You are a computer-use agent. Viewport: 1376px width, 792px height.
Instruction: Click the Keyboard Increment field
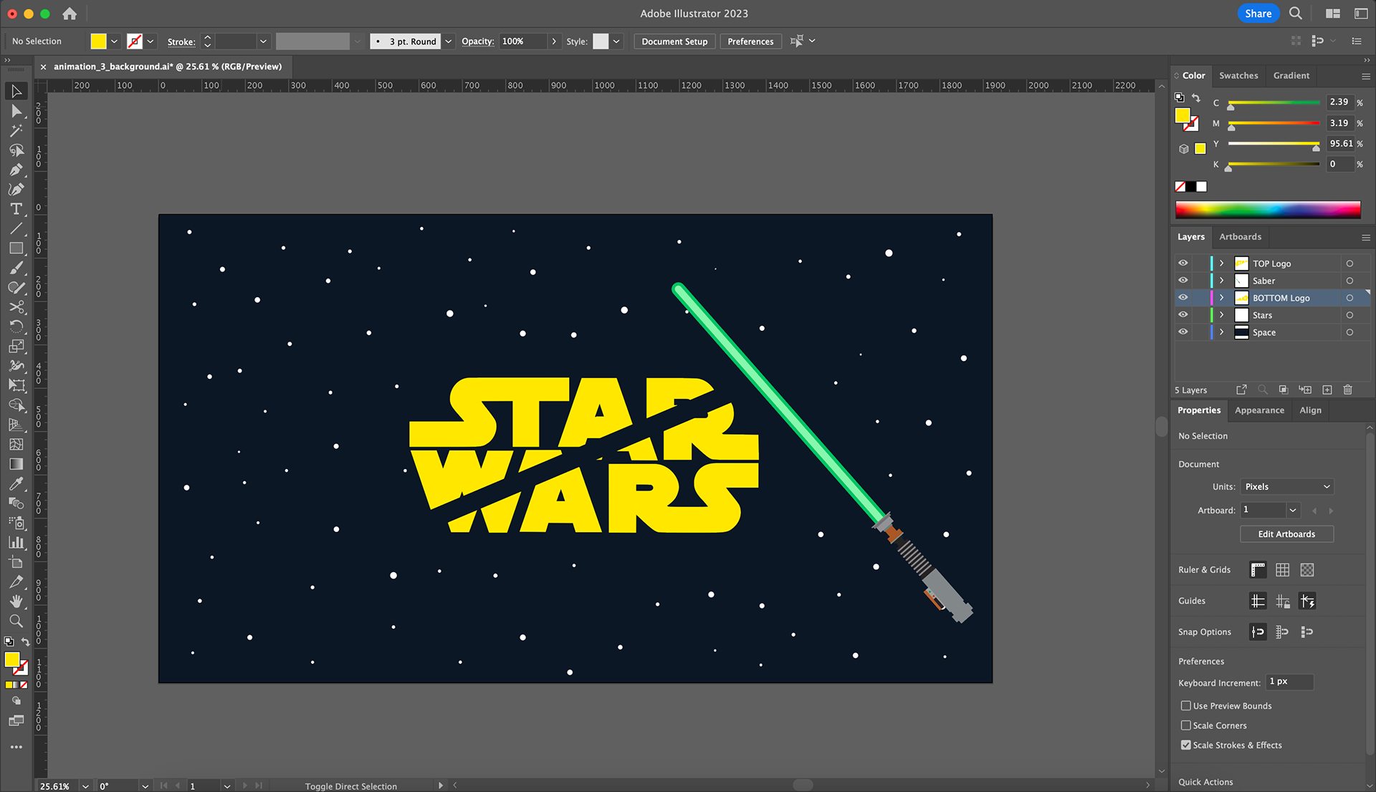click(1290, 682)
